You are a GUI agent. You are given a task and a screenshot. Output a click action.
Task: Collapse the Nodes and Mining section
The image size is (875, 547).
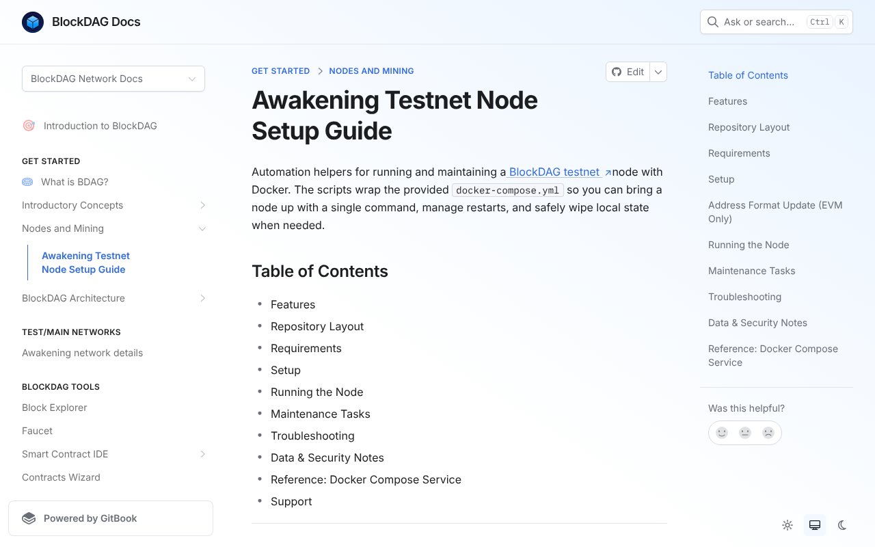202,228
